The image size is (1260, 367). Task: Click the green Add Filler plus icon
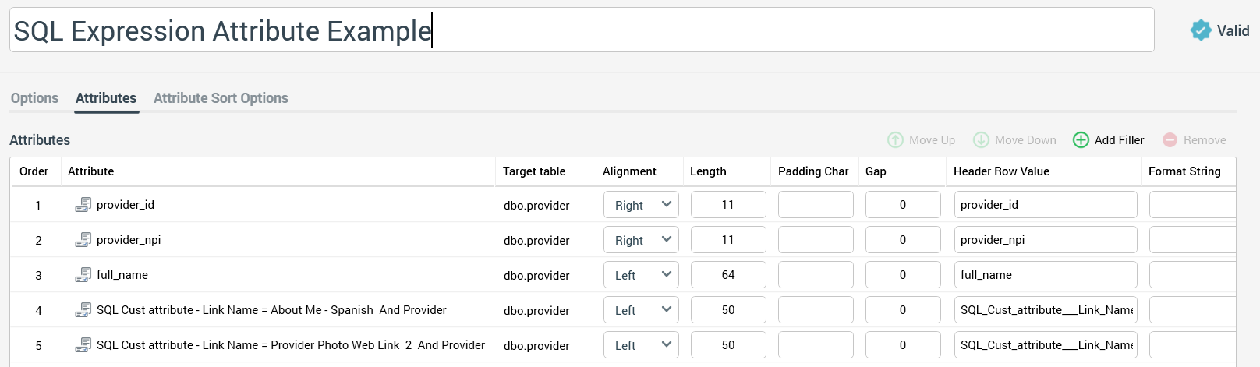[1081, 140]
